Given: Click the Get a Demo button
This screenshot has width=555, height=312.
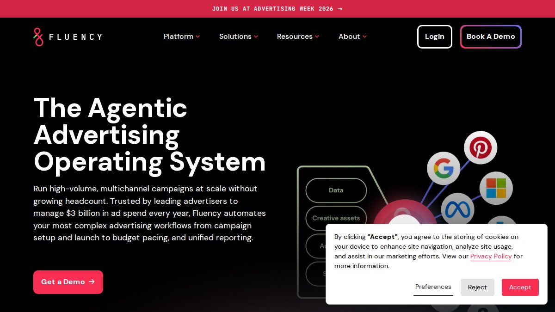Looking at the screenshot, I should coord(68,282).
